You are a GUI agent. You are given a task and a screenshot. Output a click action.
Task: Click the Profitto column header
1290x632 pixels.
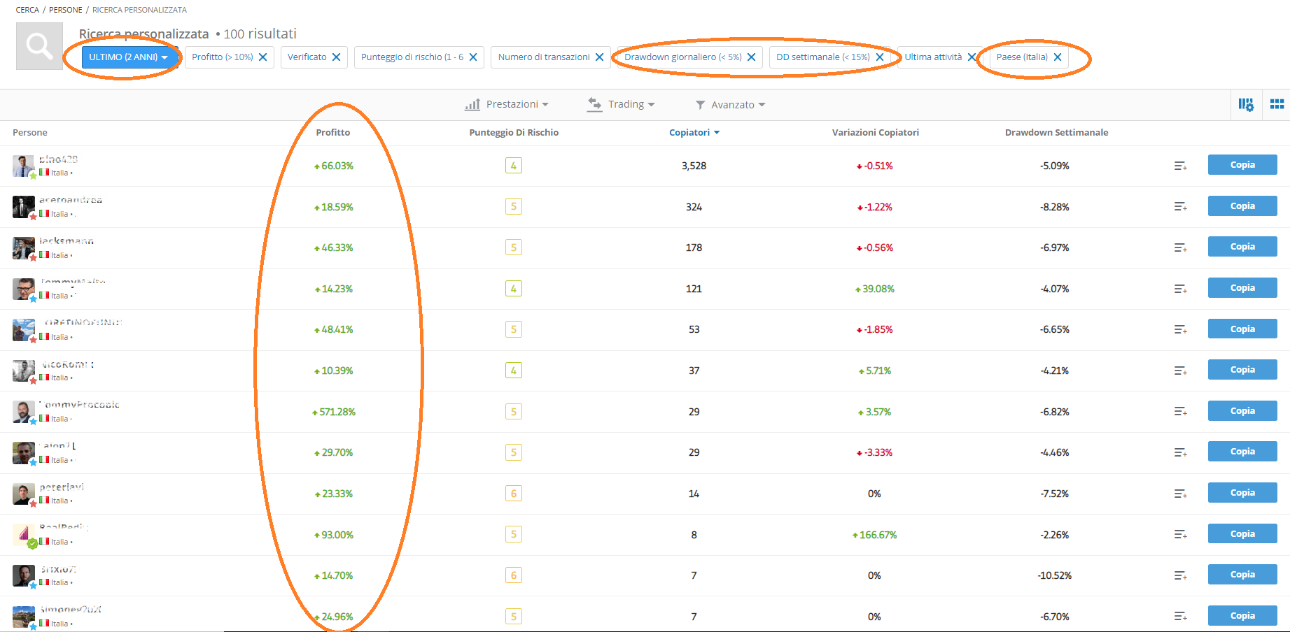[333, 132]
